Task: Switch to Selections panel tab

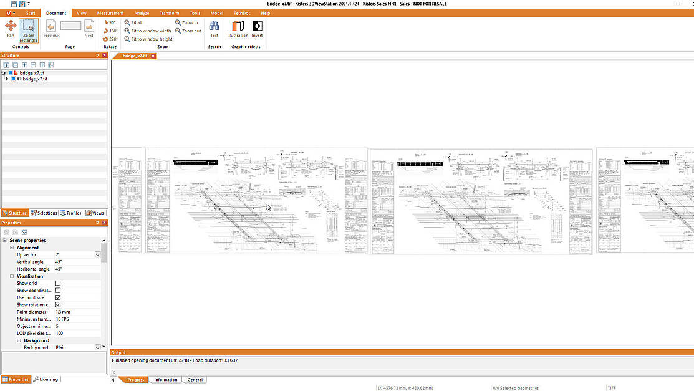Action: pyautogui.click(x=44, y=213)
